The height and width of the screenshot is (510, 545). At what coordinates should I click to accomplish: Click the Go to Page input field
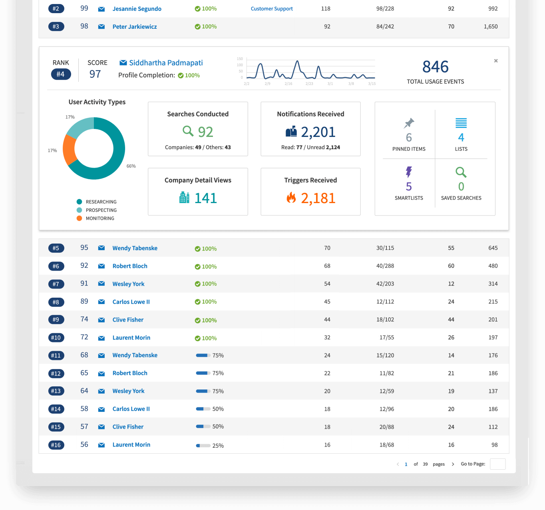tap(497, 464)
